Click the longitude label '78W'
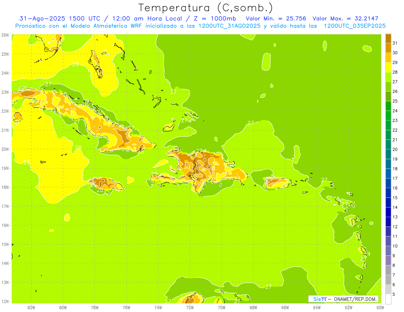 95,307
